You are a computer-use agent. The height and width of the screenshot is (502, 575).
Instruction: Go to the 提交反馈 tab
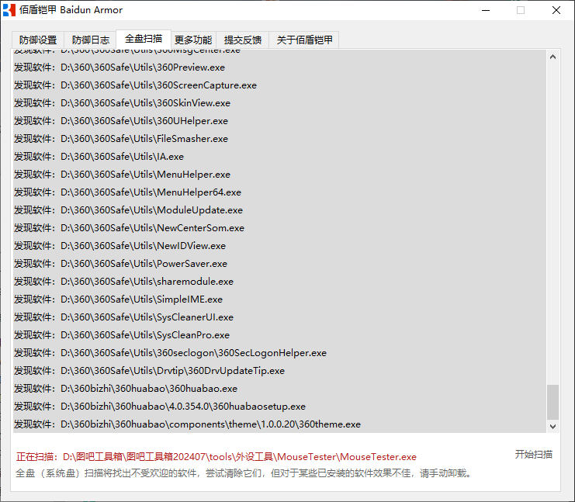coord(242,40)
